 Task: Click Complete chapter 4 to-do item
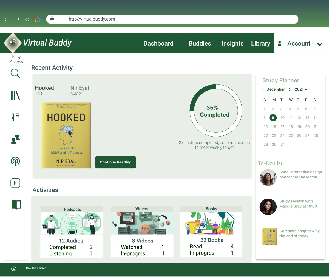pos(299,233)
